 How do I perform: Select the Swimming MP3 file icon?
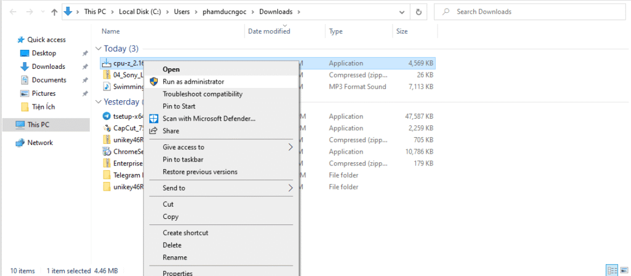[x=107, y=87]
